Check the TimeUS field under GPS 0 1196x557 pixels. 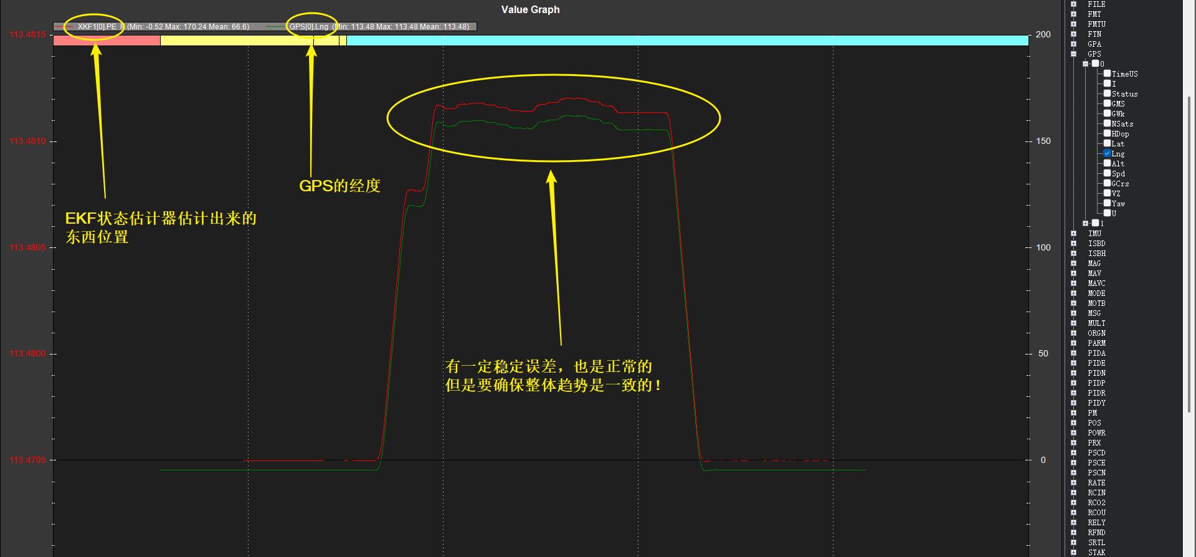(x=1107, y=74)
